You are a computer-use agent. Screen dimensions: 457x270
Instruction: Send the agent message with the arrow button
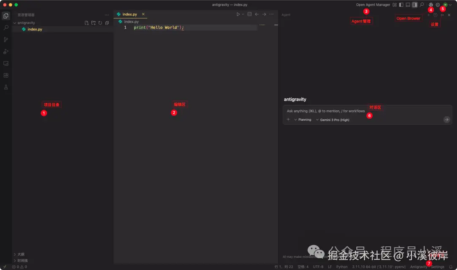446,120
